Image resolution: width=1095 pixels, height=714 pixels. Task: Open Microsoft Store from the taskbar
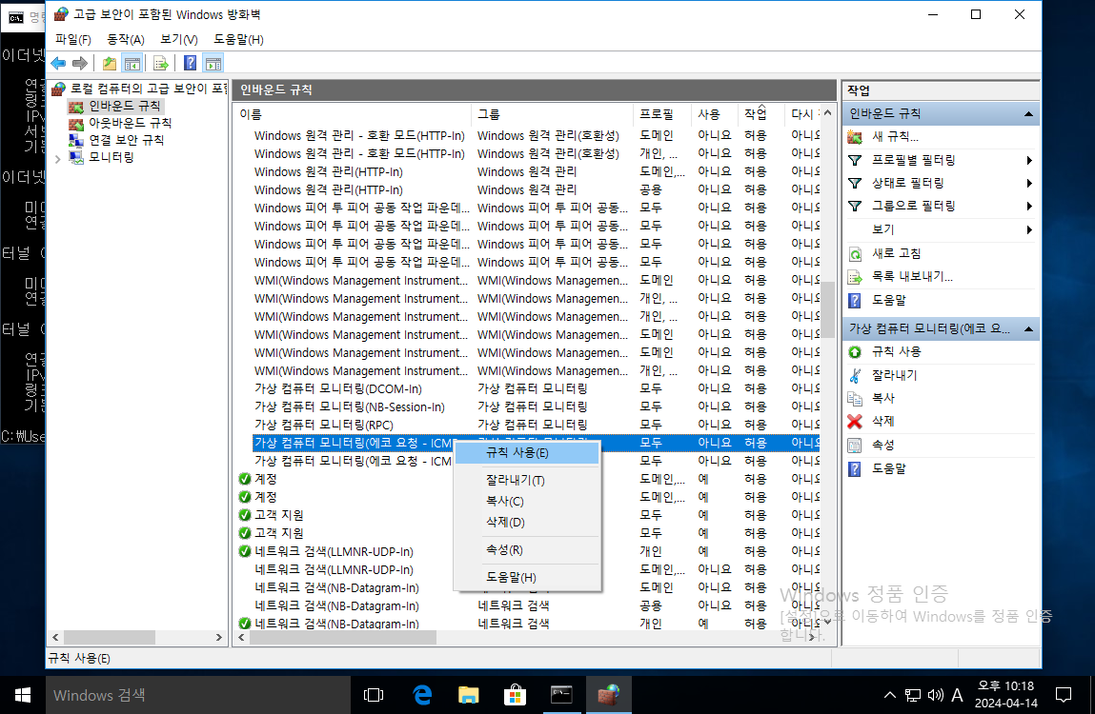[515, 695]
